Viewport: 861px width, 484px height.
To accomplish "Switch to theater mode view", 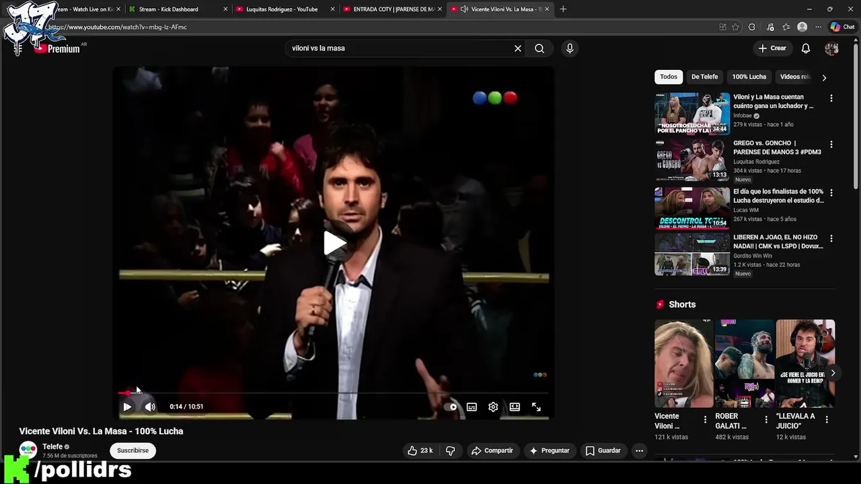I will pyautogui.click(x=515, y=407).
